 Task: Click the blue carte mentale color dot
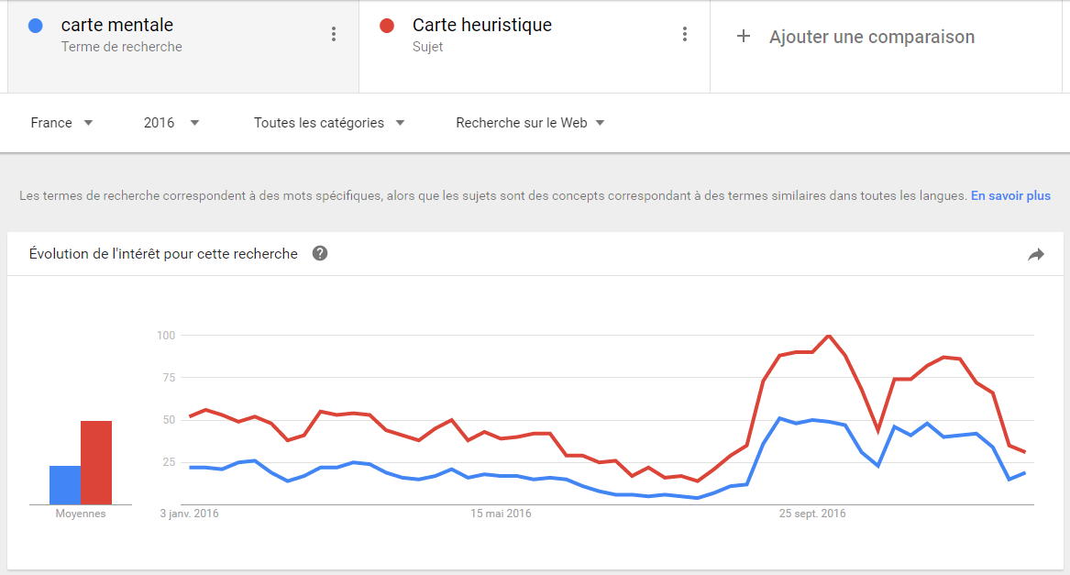pos(36,26)
